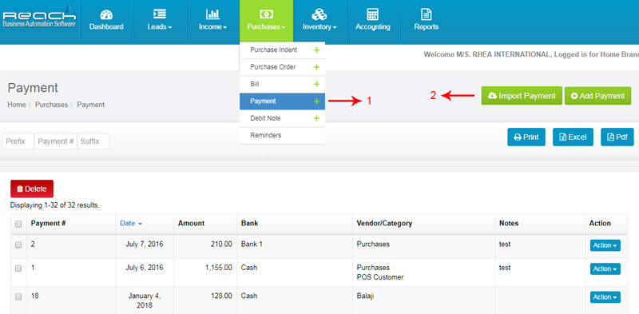The width and height of the screenshot is (639, 314).
Task: Export the list with Excel button
Action: point(573,137)
